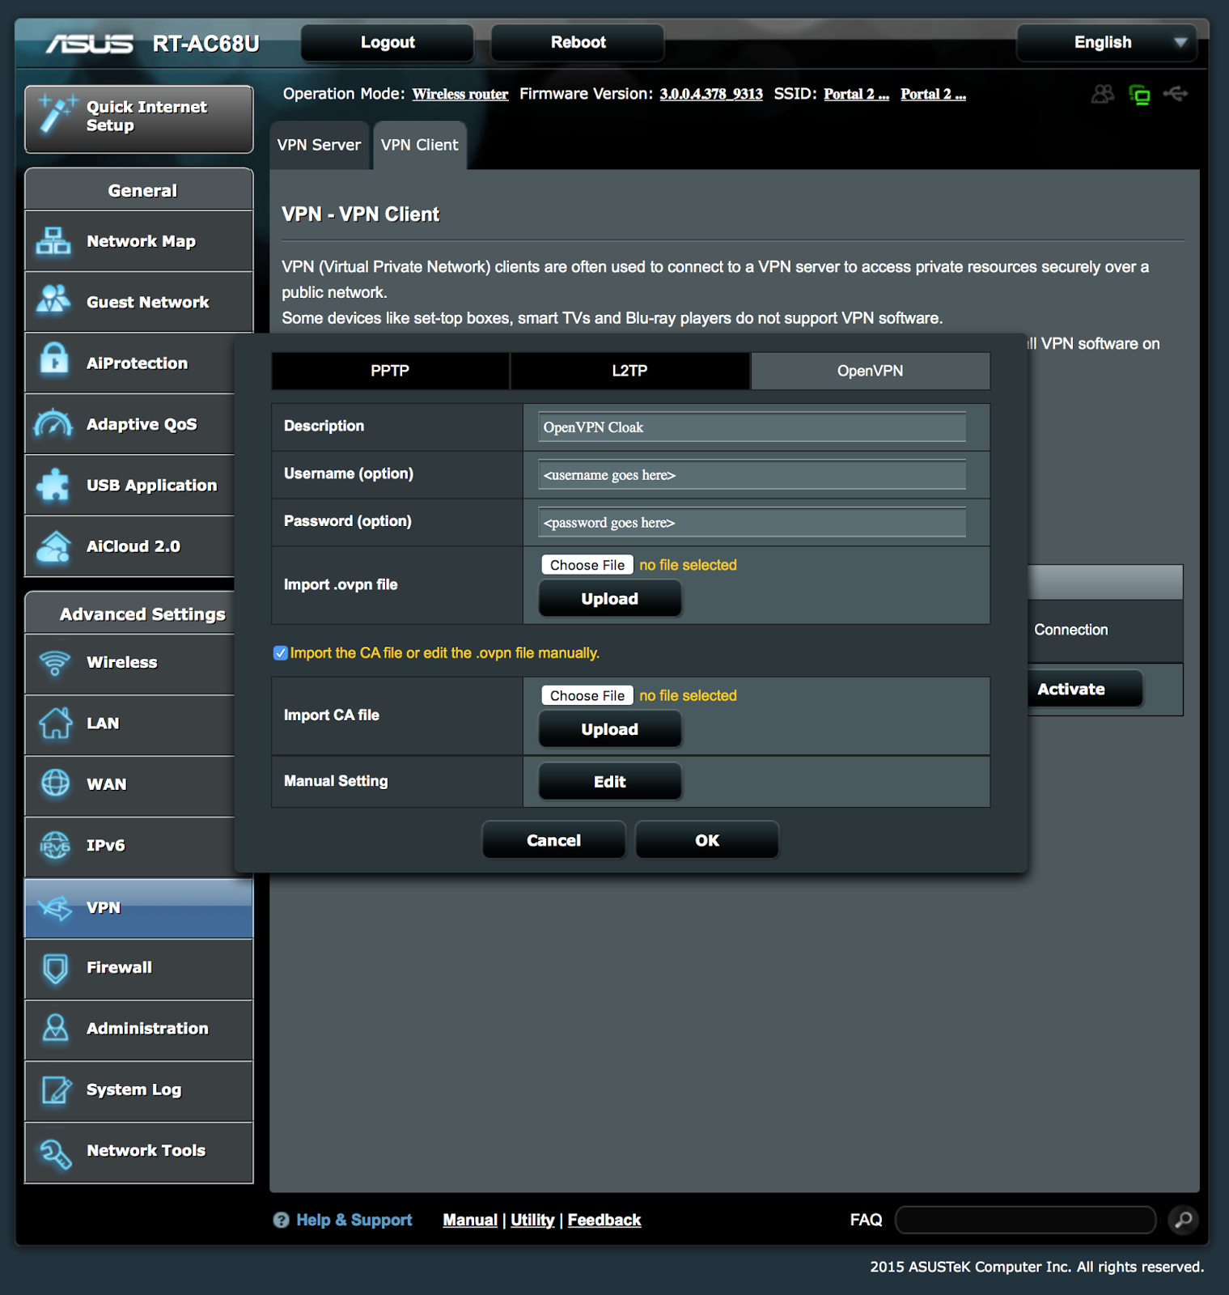The width and height of the screenshot is (1229, 1295).
Task: Click the Username (option) input field
Action: [x=752, y=474]
